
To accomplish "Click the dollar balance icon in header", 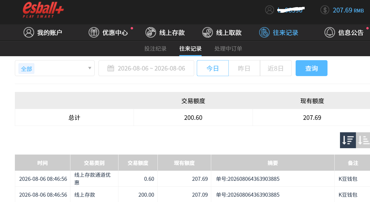I will click(325, 10).
